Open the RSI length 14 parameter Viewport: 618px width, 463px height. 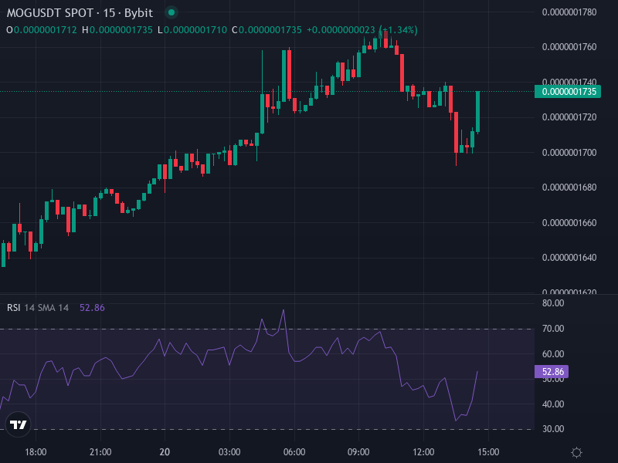(29, 308)
